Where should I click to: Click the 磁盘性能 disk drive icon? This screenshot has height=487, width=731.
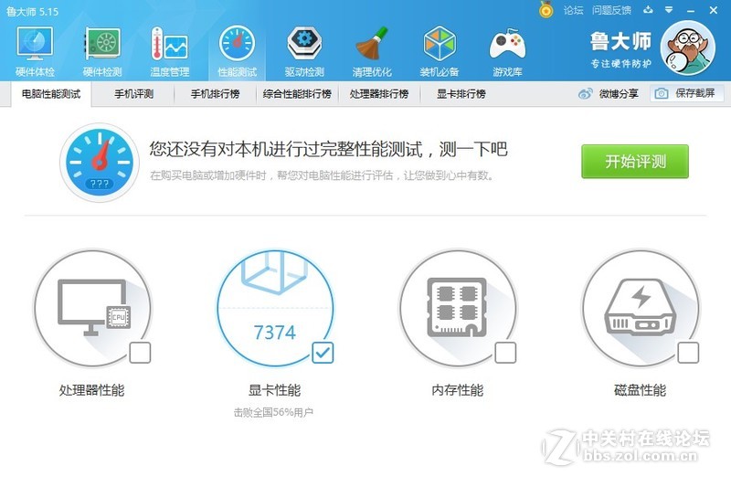pos(641,308)
